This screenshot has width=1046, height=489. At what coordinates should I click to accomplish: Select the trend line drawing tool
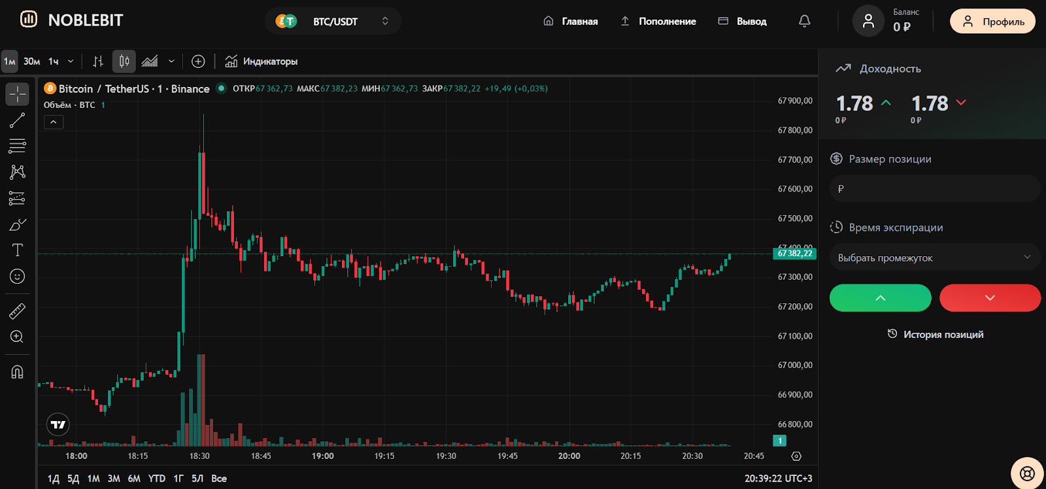tap(18, 120)
